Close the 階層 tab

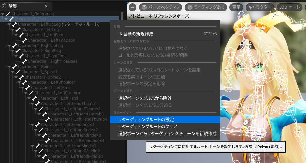point(46,6)
